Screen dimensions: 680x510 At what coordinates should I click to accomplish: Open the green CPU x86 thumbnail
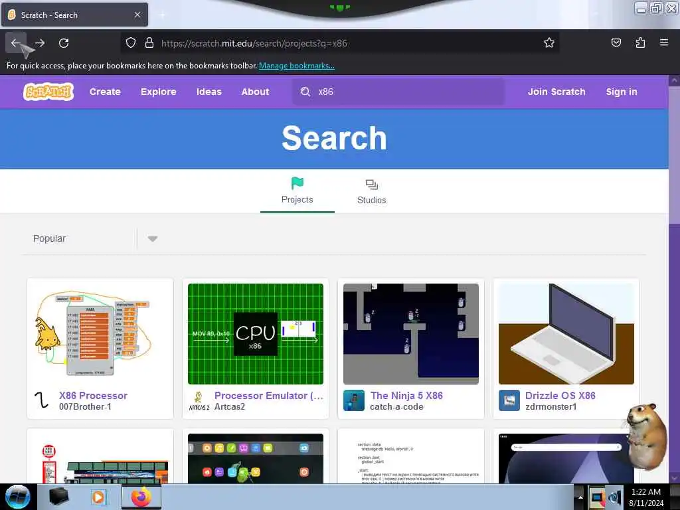coord(256,334)
